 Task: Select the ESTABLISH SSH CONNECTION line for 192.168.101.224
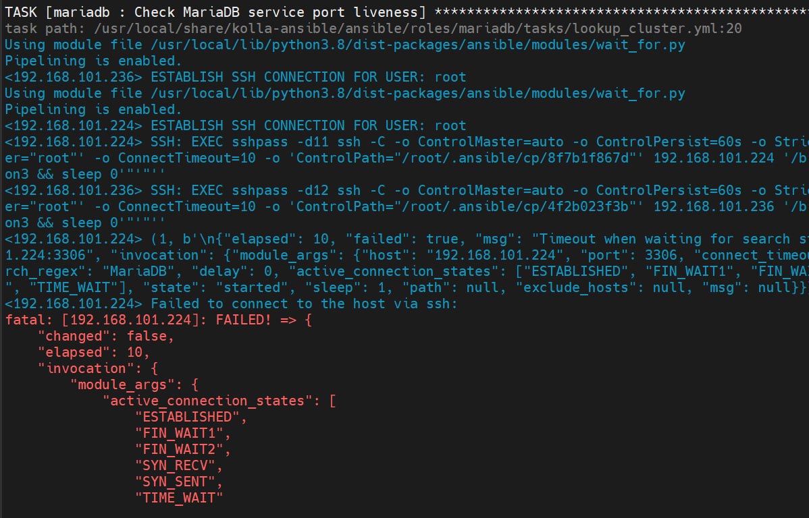coord(235,125)
